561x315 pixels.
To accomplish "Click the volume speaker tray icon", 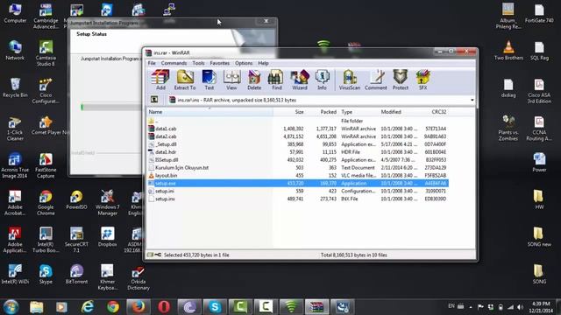I will click(x=520, y=307).
